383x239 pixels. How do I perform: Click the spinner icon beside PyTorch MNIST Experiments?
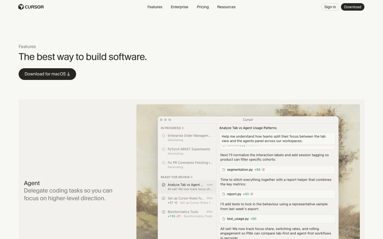164,149
